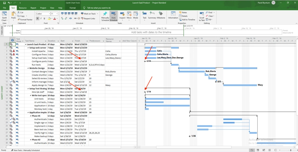
Task: Open the File menu tab
Action: pyautogui.click(x=5, y=8)
